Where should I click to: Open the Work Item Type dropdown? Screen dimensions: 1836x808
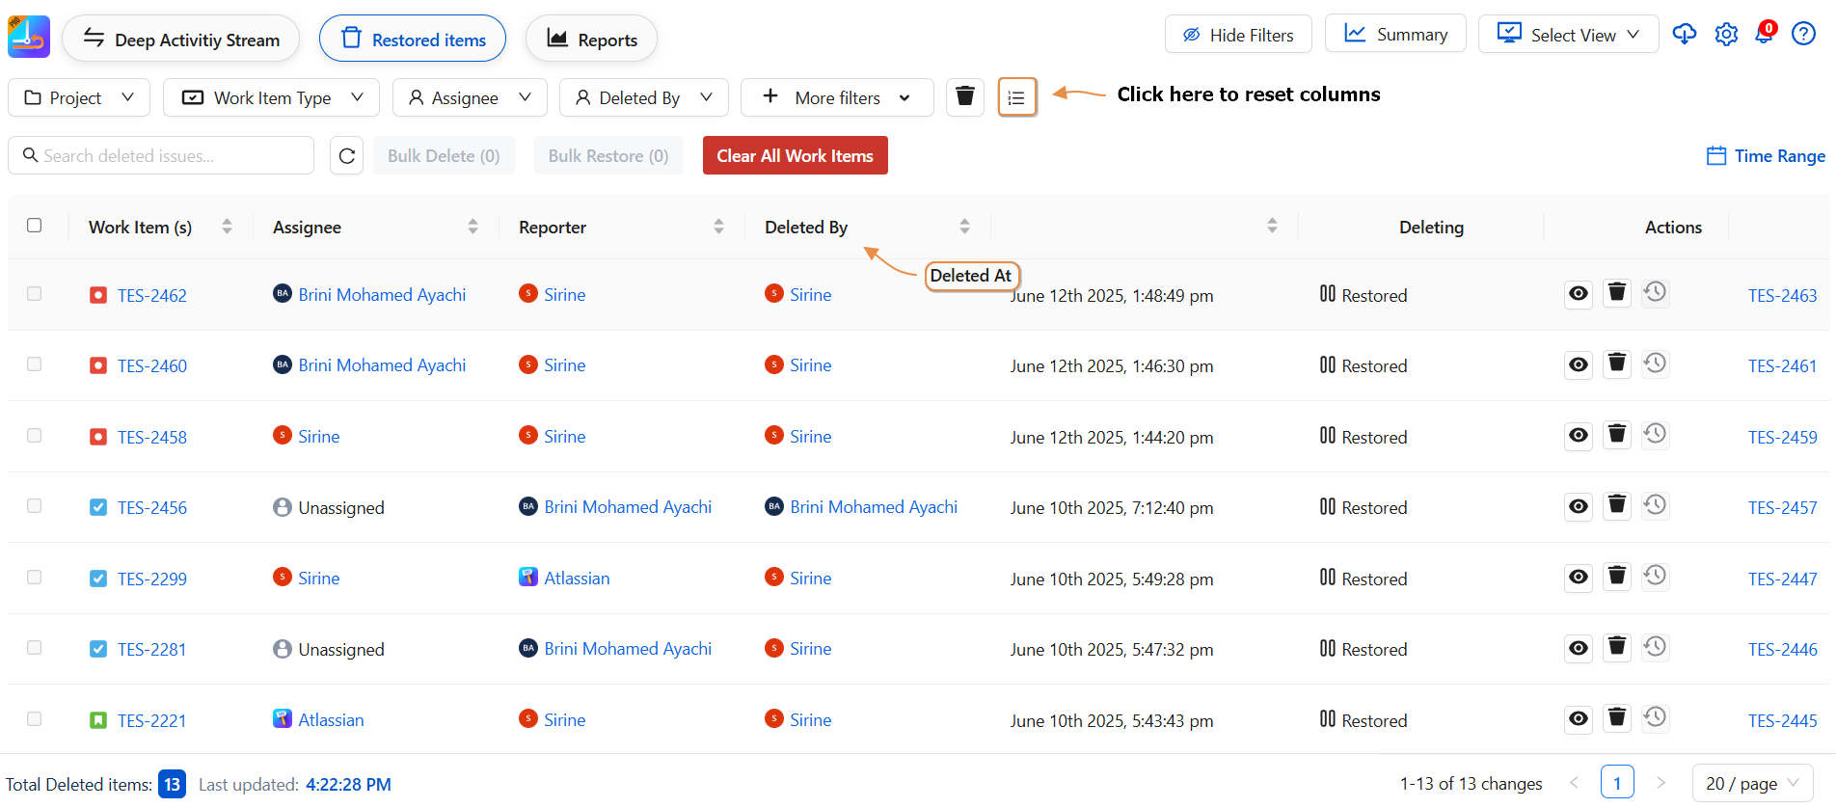point(272,97)
